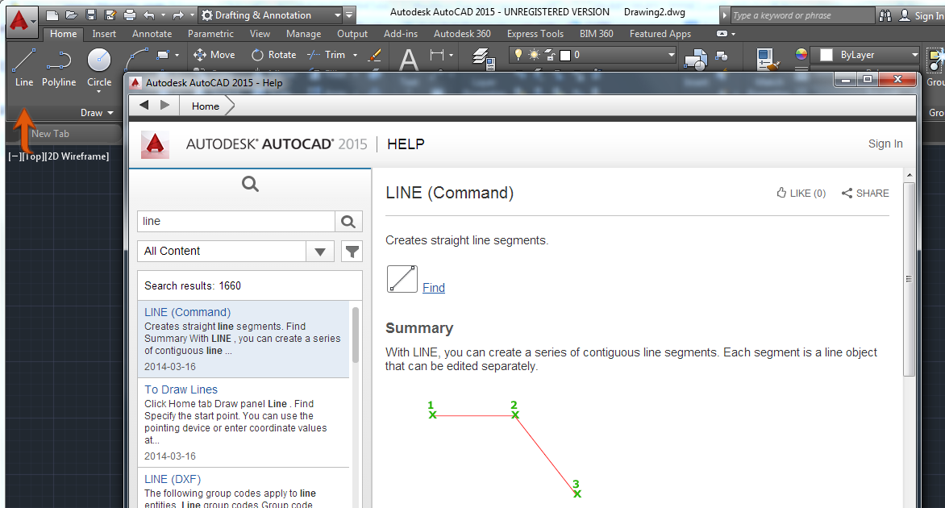Open the Draw panel expander
The width and height of the screenshot is (945, 508).
[109, 113]
